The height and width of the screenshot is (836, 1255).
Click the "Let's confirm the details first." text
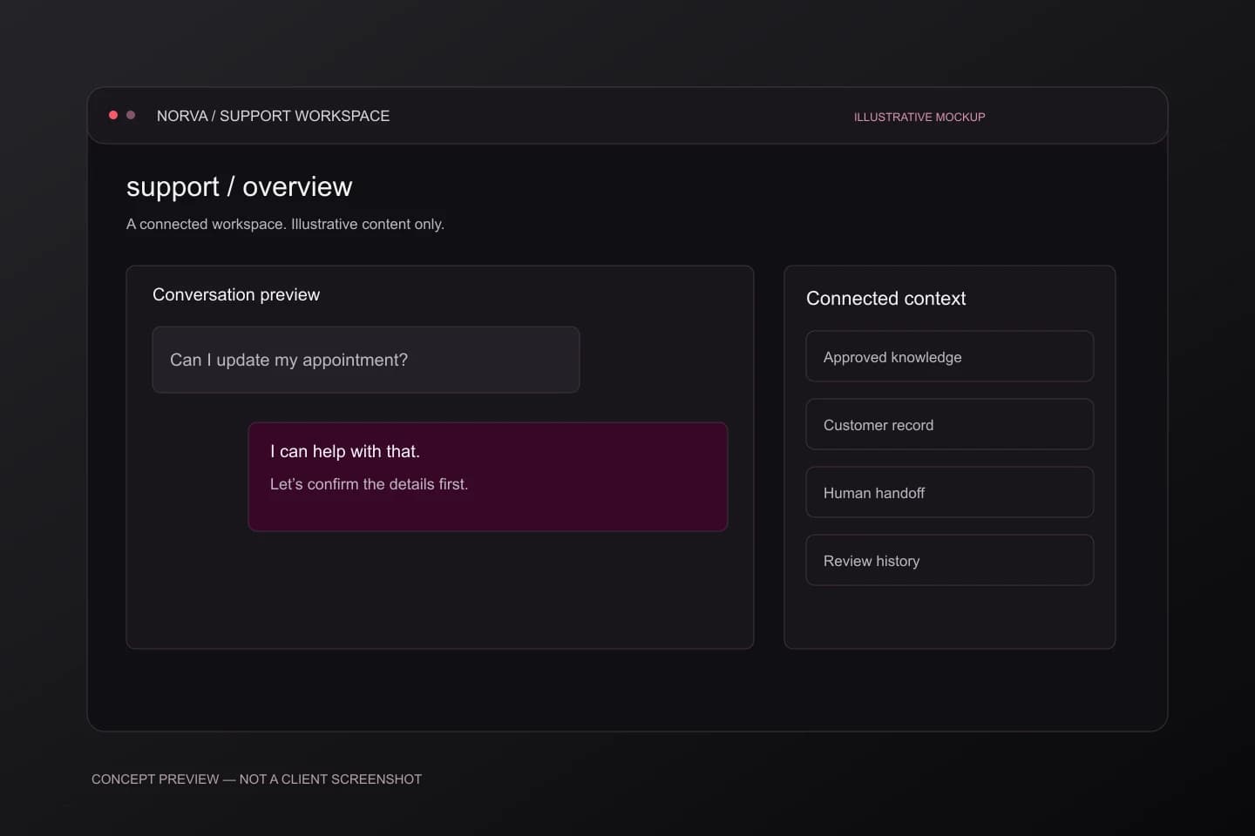click(369, 484)
